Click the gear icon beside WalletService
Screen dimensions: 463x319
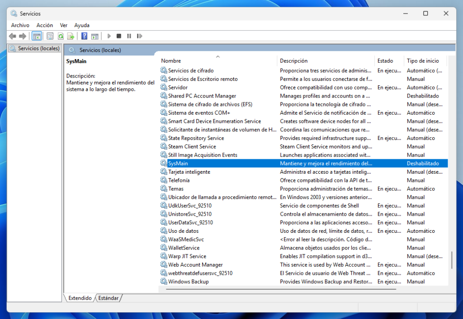pos(164,247)
